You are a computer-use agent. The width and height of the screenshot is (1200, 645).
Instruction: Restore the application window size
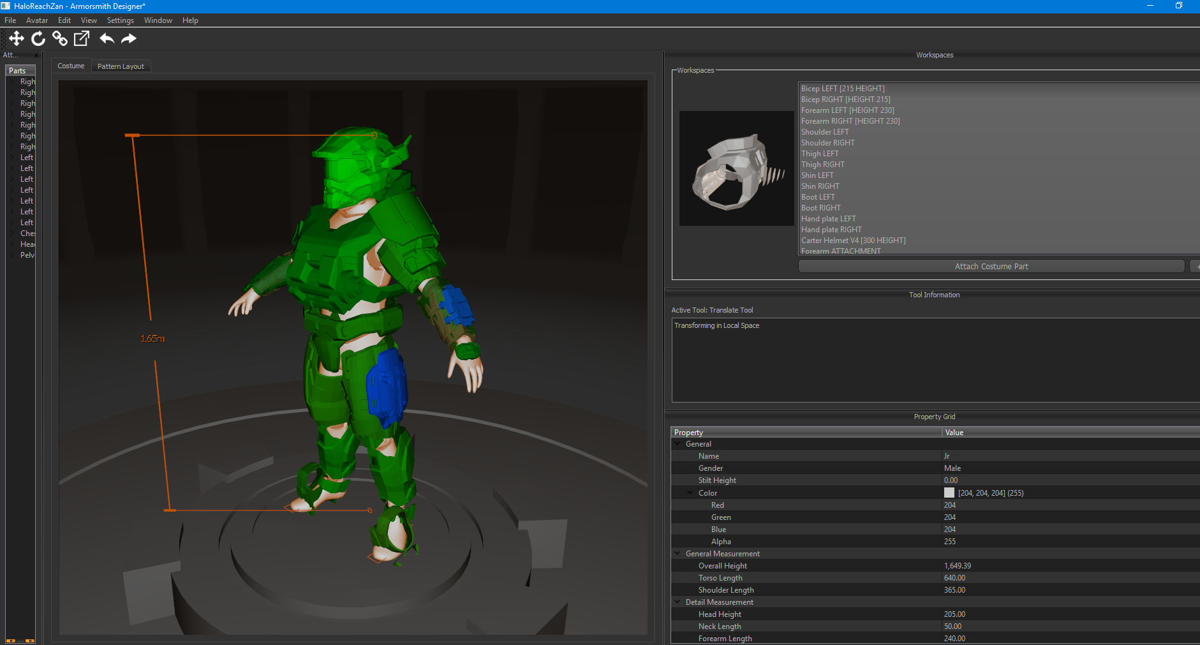tap(1178, 6)
